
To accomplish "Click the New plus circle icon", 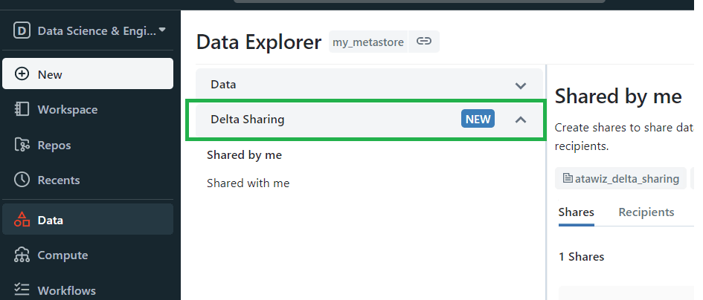I will click(22, 74).
